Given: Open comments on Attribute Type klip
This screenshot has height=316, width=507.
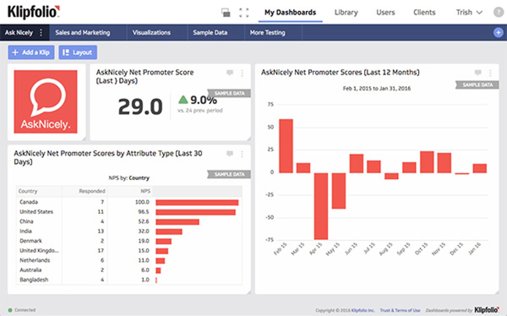Looking at the screenshot, I should [230, 154].
